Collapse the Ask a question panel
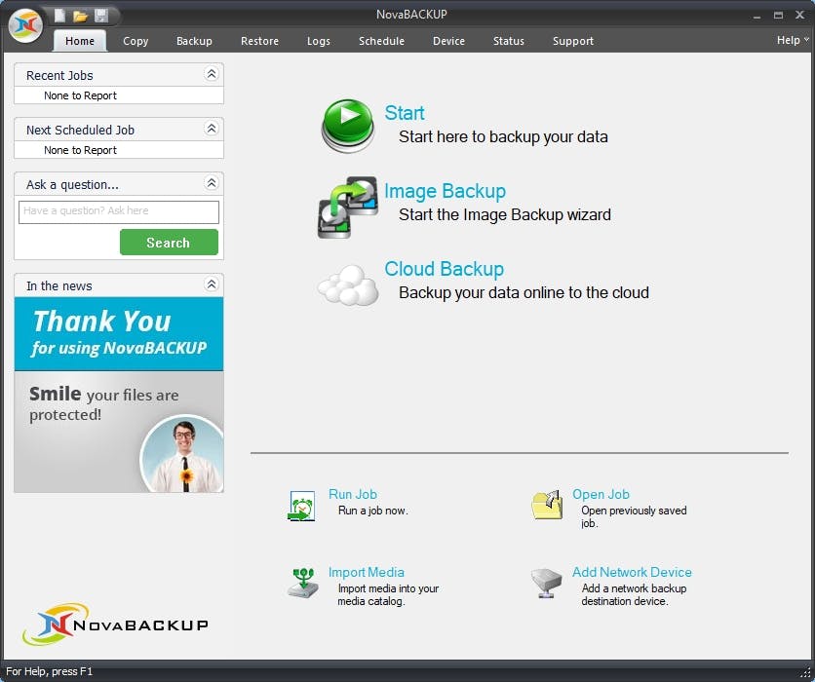The image size is (815, 682). pyautogui.click(x=211, y=183)
